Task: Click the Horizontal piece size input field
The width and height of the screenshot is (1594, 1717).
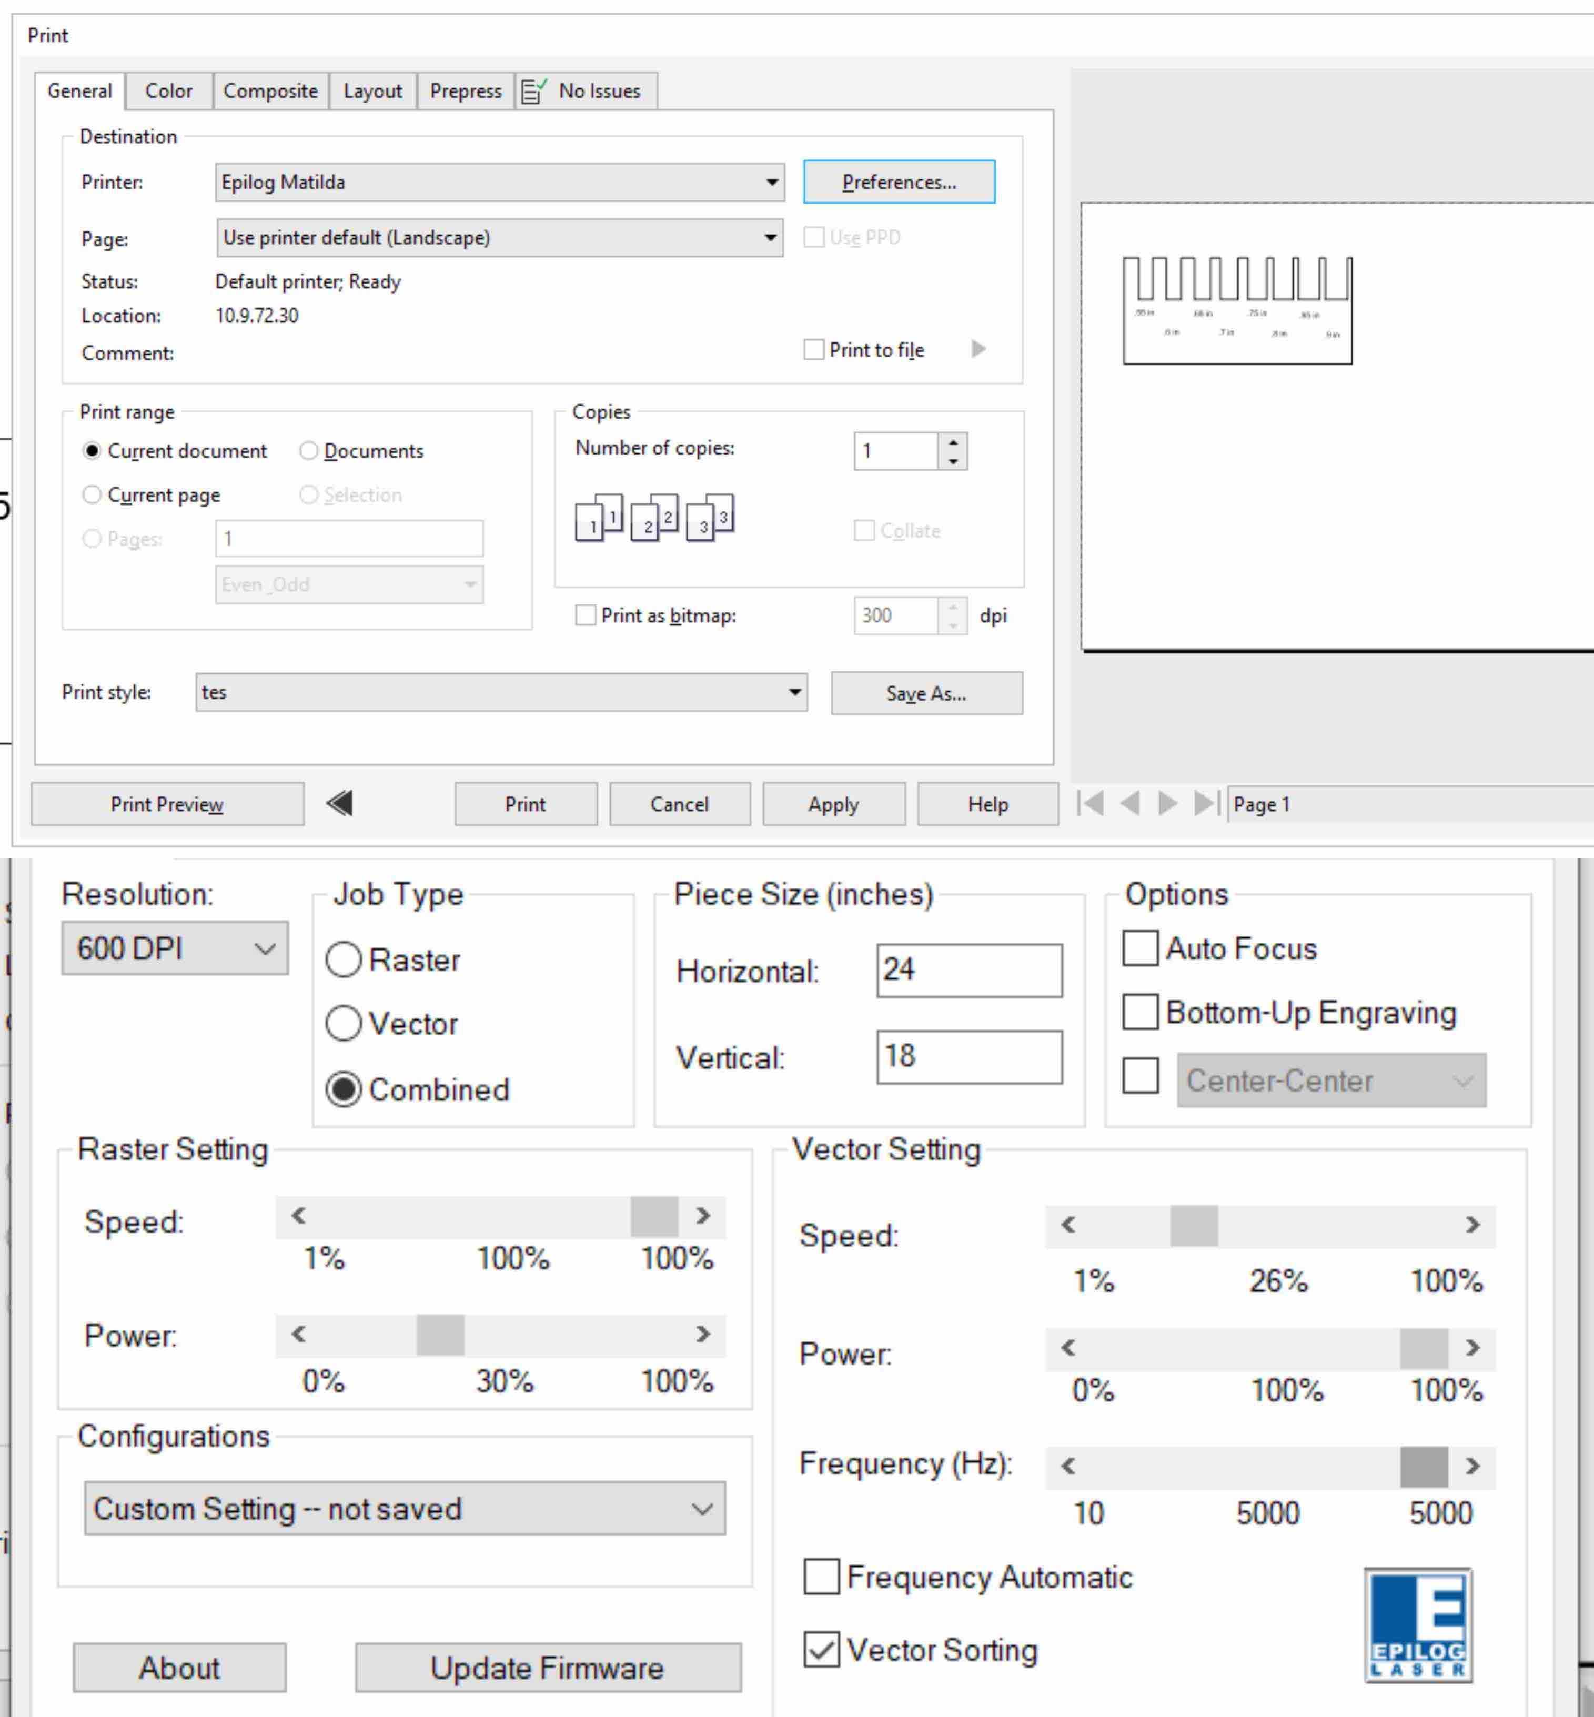Action: 970,971
